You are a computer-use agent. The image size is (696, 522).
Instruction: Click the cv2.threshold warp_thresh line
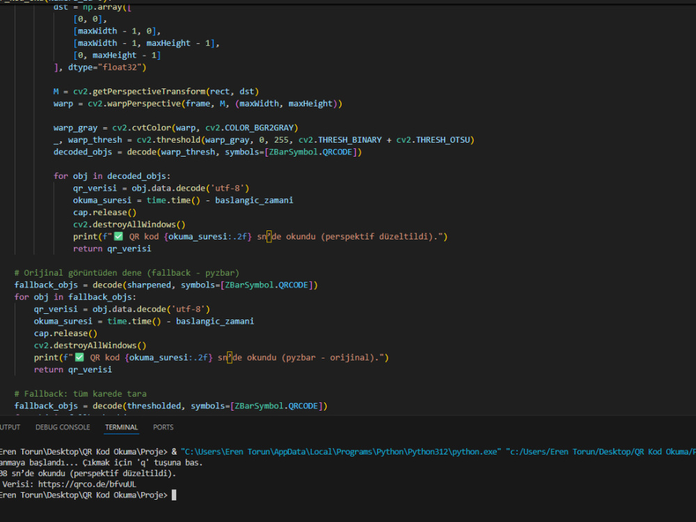click(x=264, y=140)
